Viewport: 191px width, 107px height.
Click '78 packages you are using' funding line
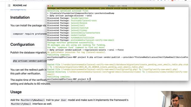click(x=76, y=45)
